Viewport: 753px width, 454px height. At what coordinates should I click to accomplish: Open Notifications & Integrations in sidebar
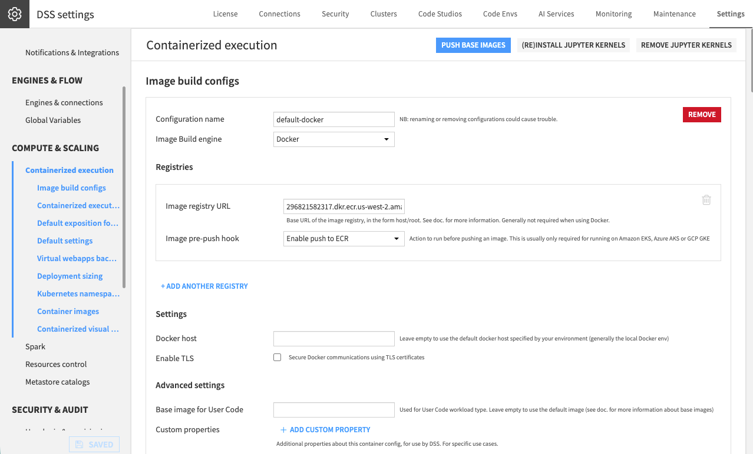[x=72, y=53]
